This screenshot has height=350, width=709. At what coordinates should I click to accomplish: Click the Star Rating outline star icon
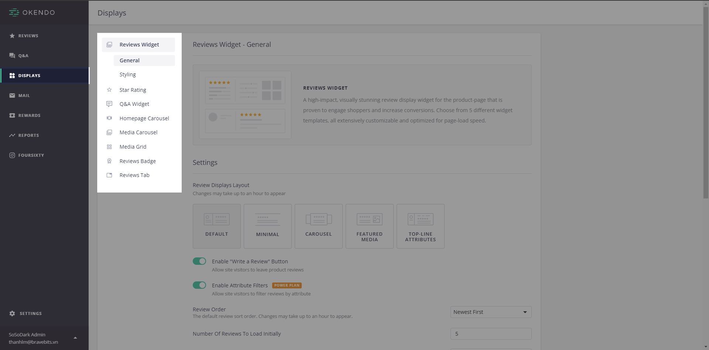(109, 90)
